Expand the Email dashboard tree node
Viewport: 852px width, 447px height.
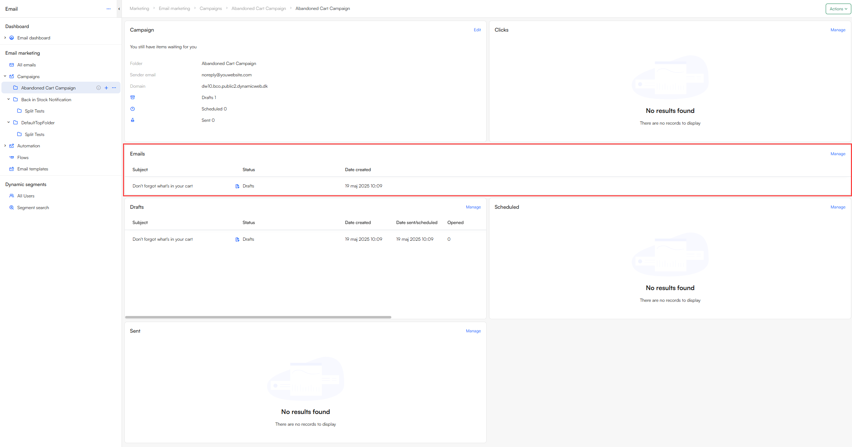tap(5, 38)
